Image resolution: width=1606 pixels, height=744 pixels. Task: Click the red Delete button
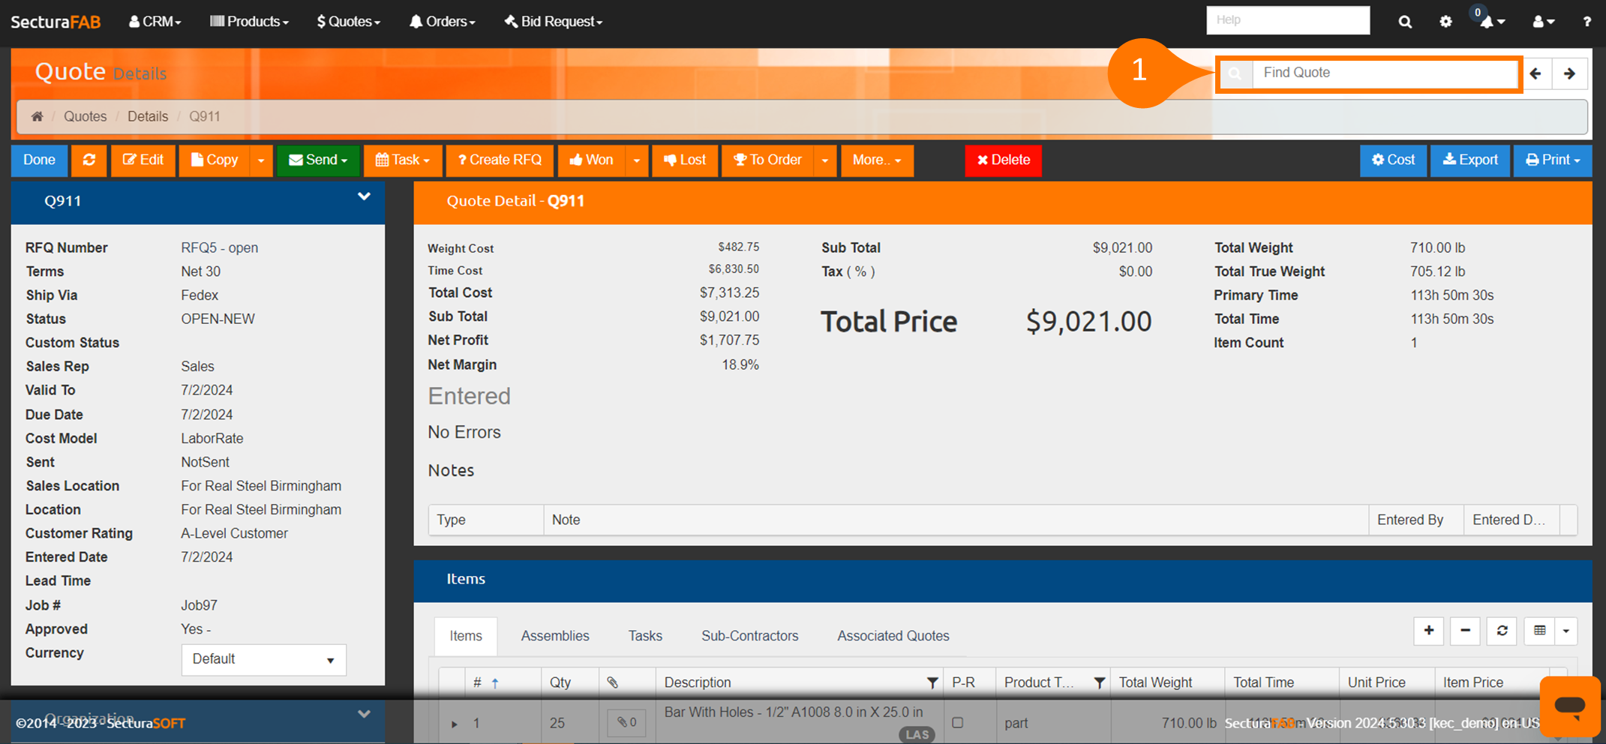(x=1003, y=160)
